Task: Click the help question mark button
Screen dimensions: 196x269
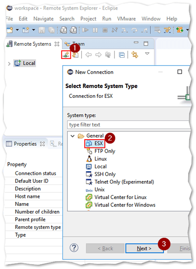Action: pos(74,248)
